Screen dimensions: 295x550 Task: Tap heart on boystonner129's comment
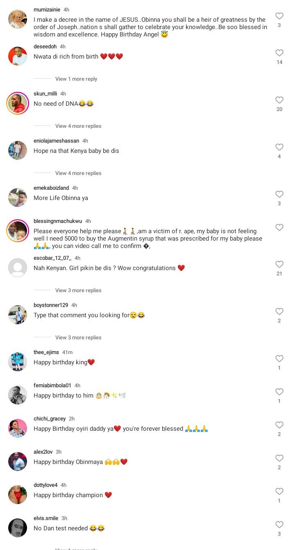click(x=279, y=311)
